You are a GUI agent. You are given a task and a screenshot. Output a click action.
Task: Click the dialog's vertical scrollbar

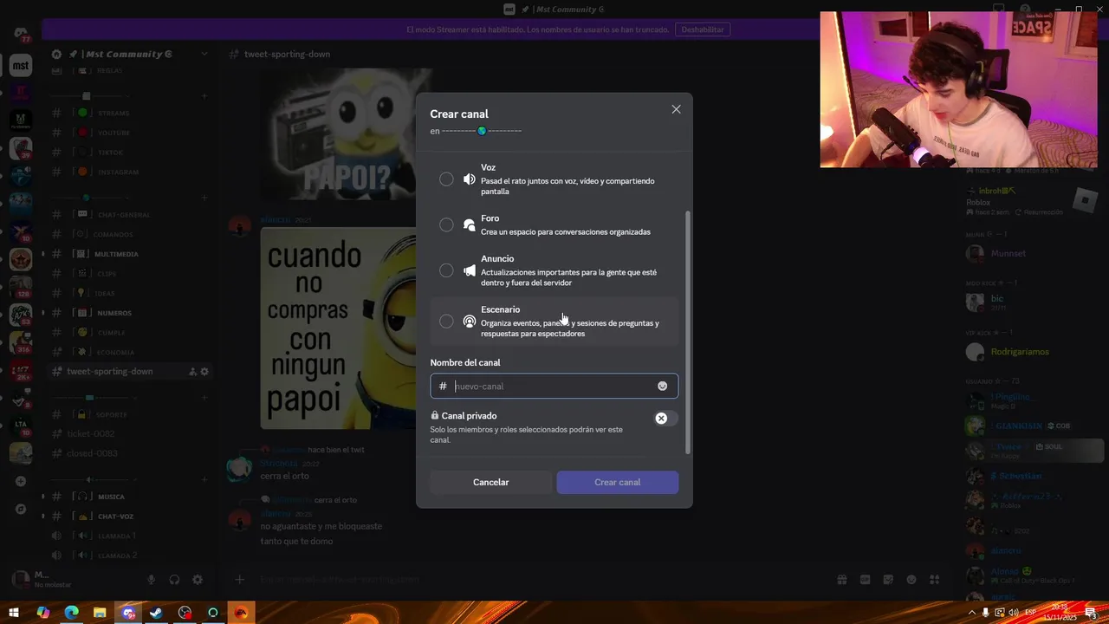click(x=689, y=331)
